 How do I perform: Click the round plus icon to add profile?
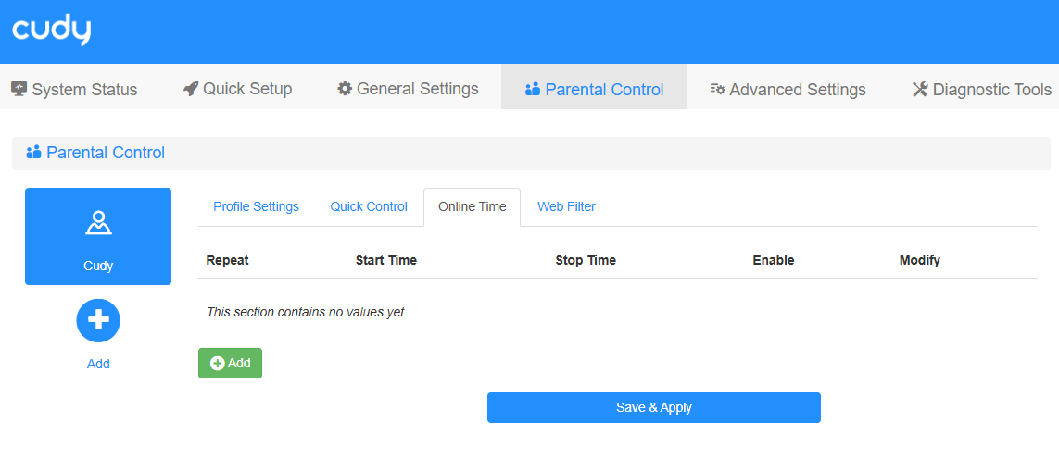(x=98, y=320)
